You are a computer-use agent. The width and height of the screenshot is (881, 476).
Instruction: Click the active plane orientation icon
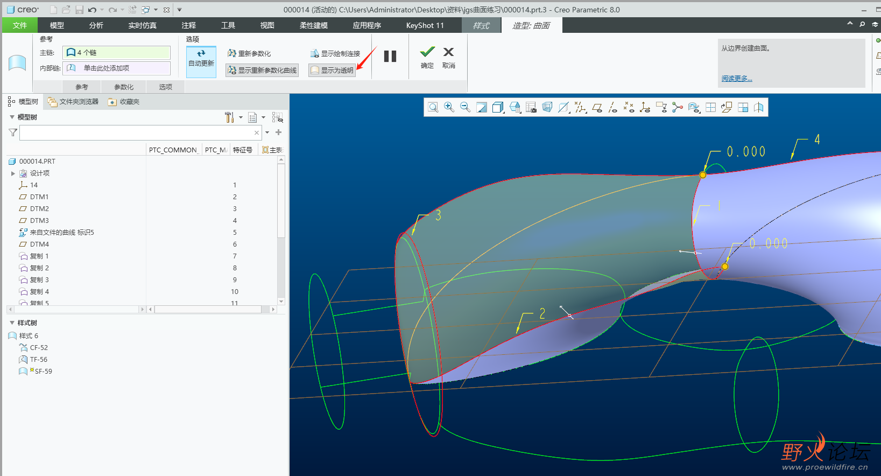(x=727, y=107)
